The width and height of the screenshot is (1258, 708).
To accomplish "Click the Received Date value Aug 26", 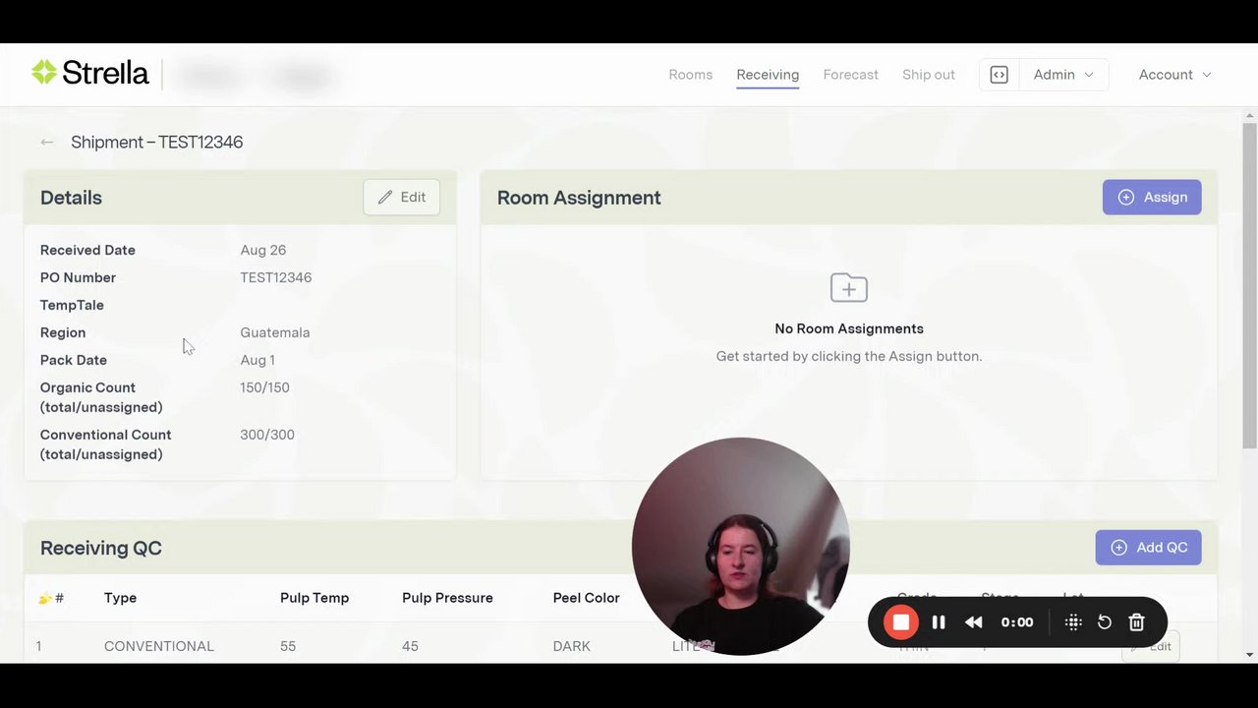I will (x=263, y=250).
